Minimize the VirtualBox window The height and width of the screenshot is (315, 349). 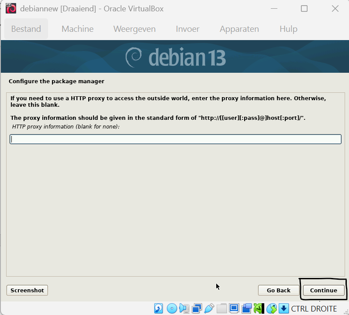coord(274,9)
